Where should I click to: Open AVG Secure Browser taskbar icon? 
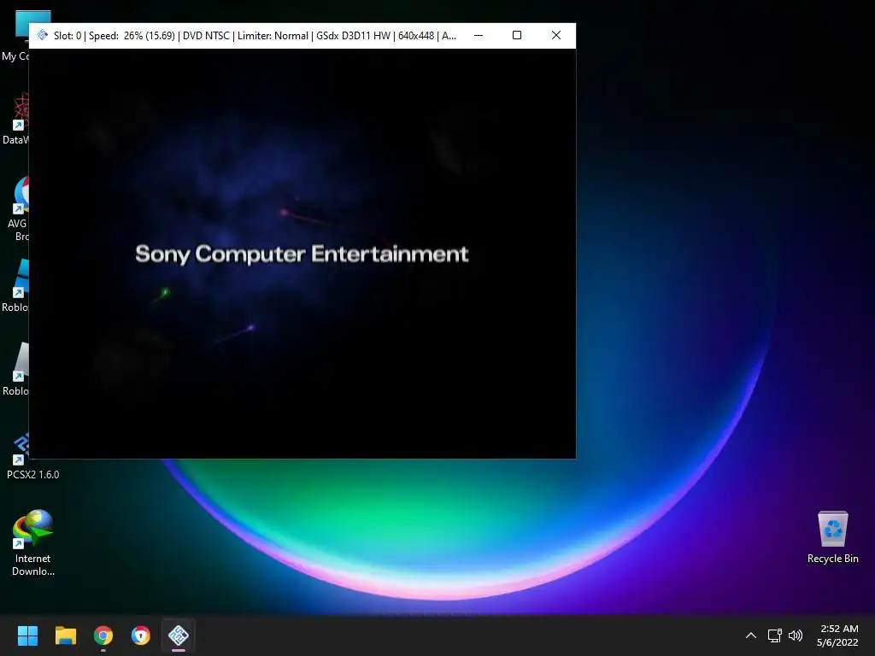[141, 635]
